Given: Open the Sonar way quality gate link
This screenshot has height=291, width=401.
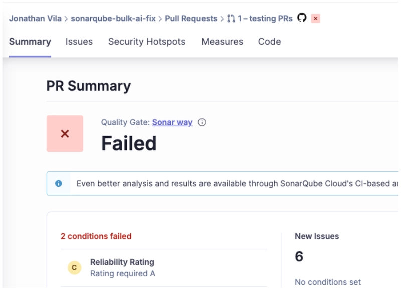Looking at the screenshot, I should [x=172, y=122].
